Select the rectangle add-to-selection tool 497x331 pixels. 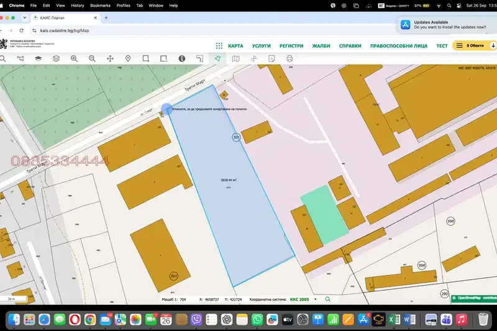[146, 58]
